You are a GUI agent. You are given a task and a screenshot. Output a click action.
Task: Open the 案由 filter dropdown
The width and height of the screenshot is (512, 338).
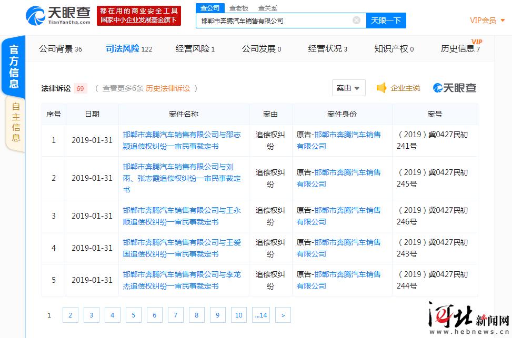(348, 88)
